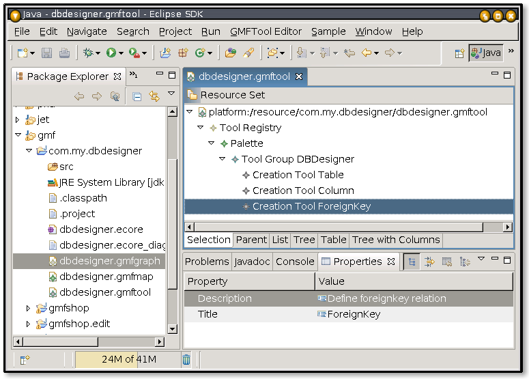
Task: Switch to Tree with Columns page
Action: [x=396, y=240]
